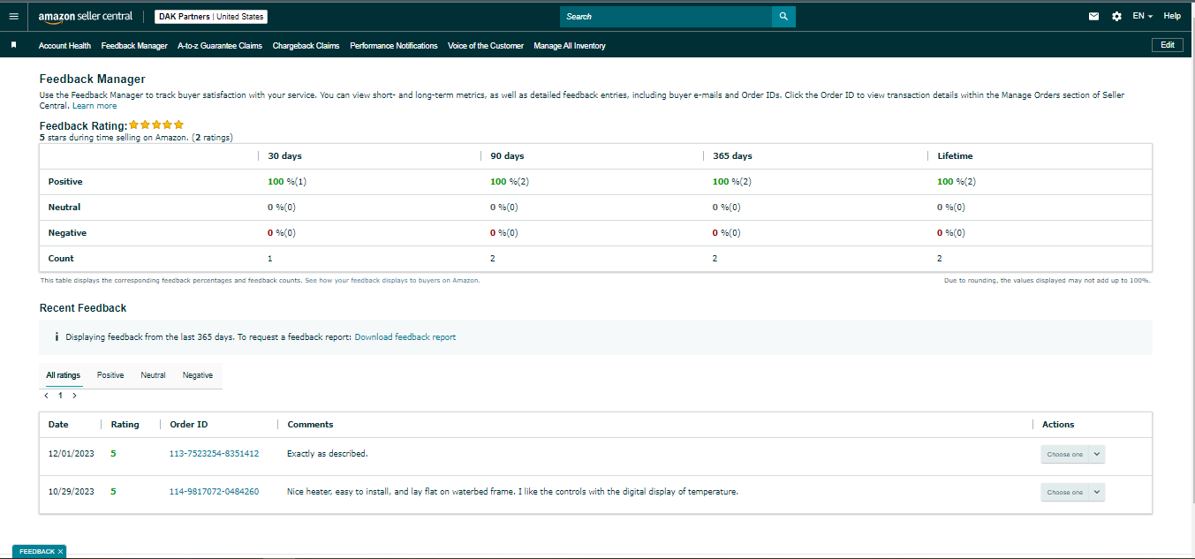Click in the Search input field

[666, 17]
